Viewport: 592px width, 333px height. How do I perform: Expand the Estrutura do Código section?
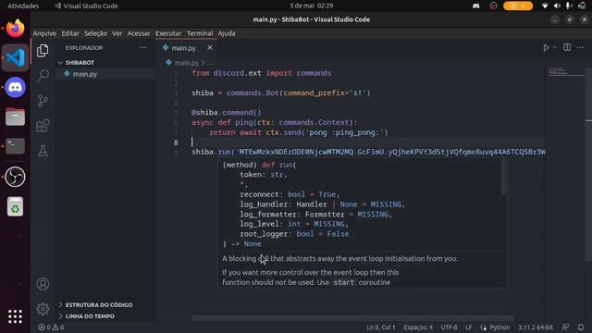tap(99, 304)
